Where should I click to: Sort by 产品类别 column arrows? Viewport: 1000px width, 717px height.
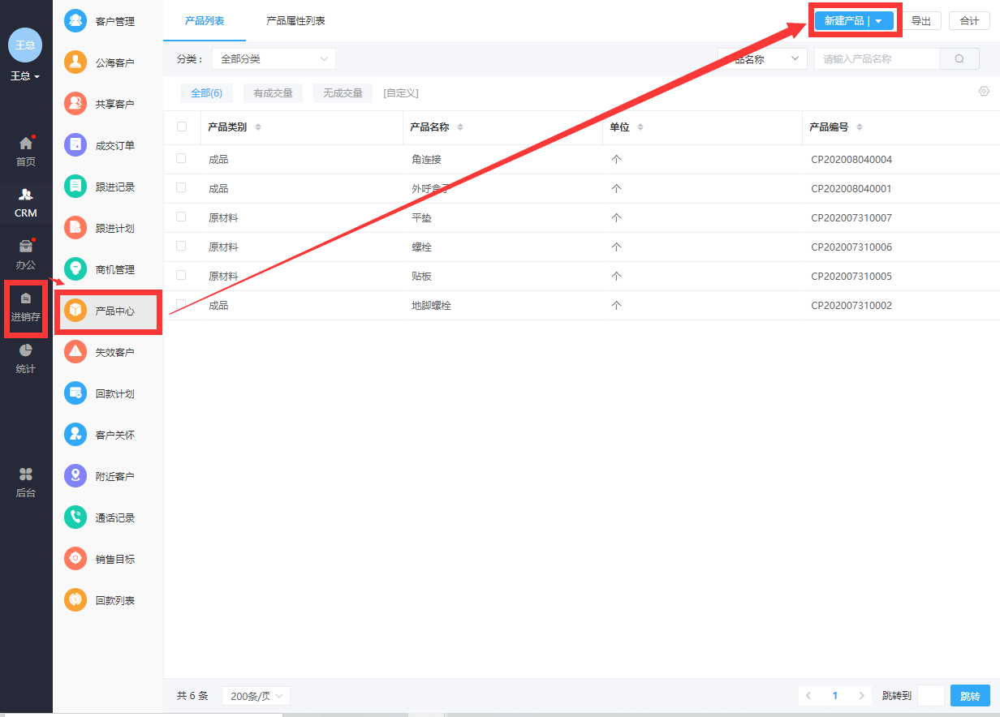tap(258, 127)
